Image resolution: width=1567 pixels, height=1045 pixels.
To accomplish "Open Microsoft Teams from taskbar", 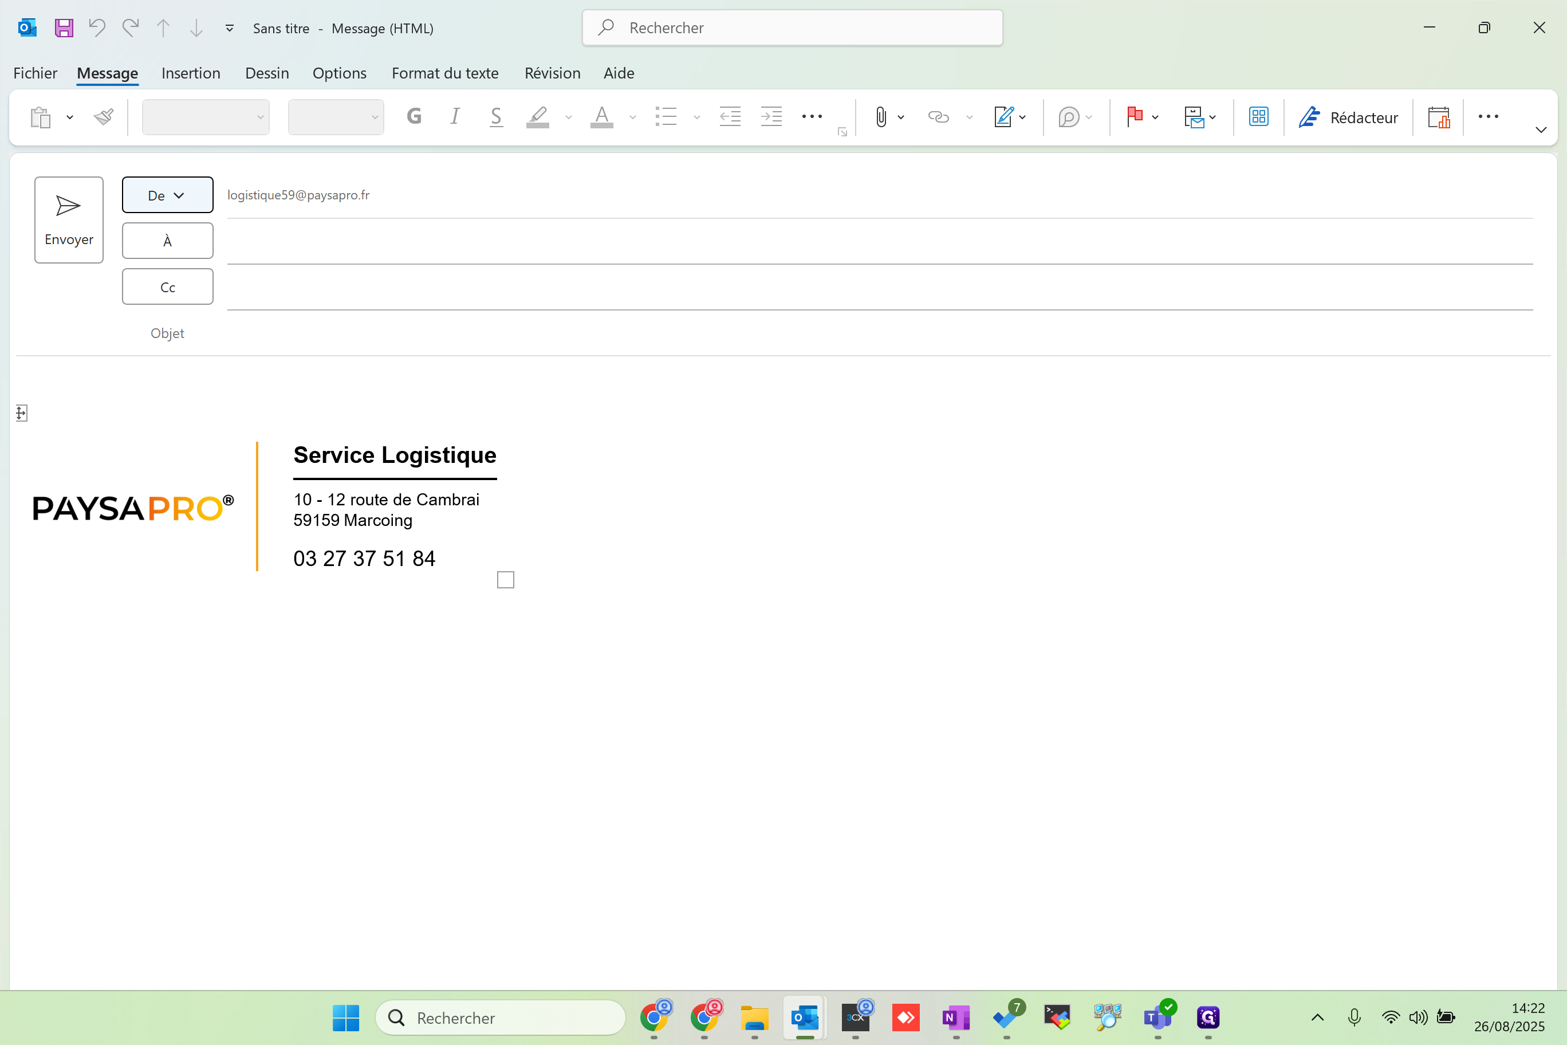I will point(1157,1017).
